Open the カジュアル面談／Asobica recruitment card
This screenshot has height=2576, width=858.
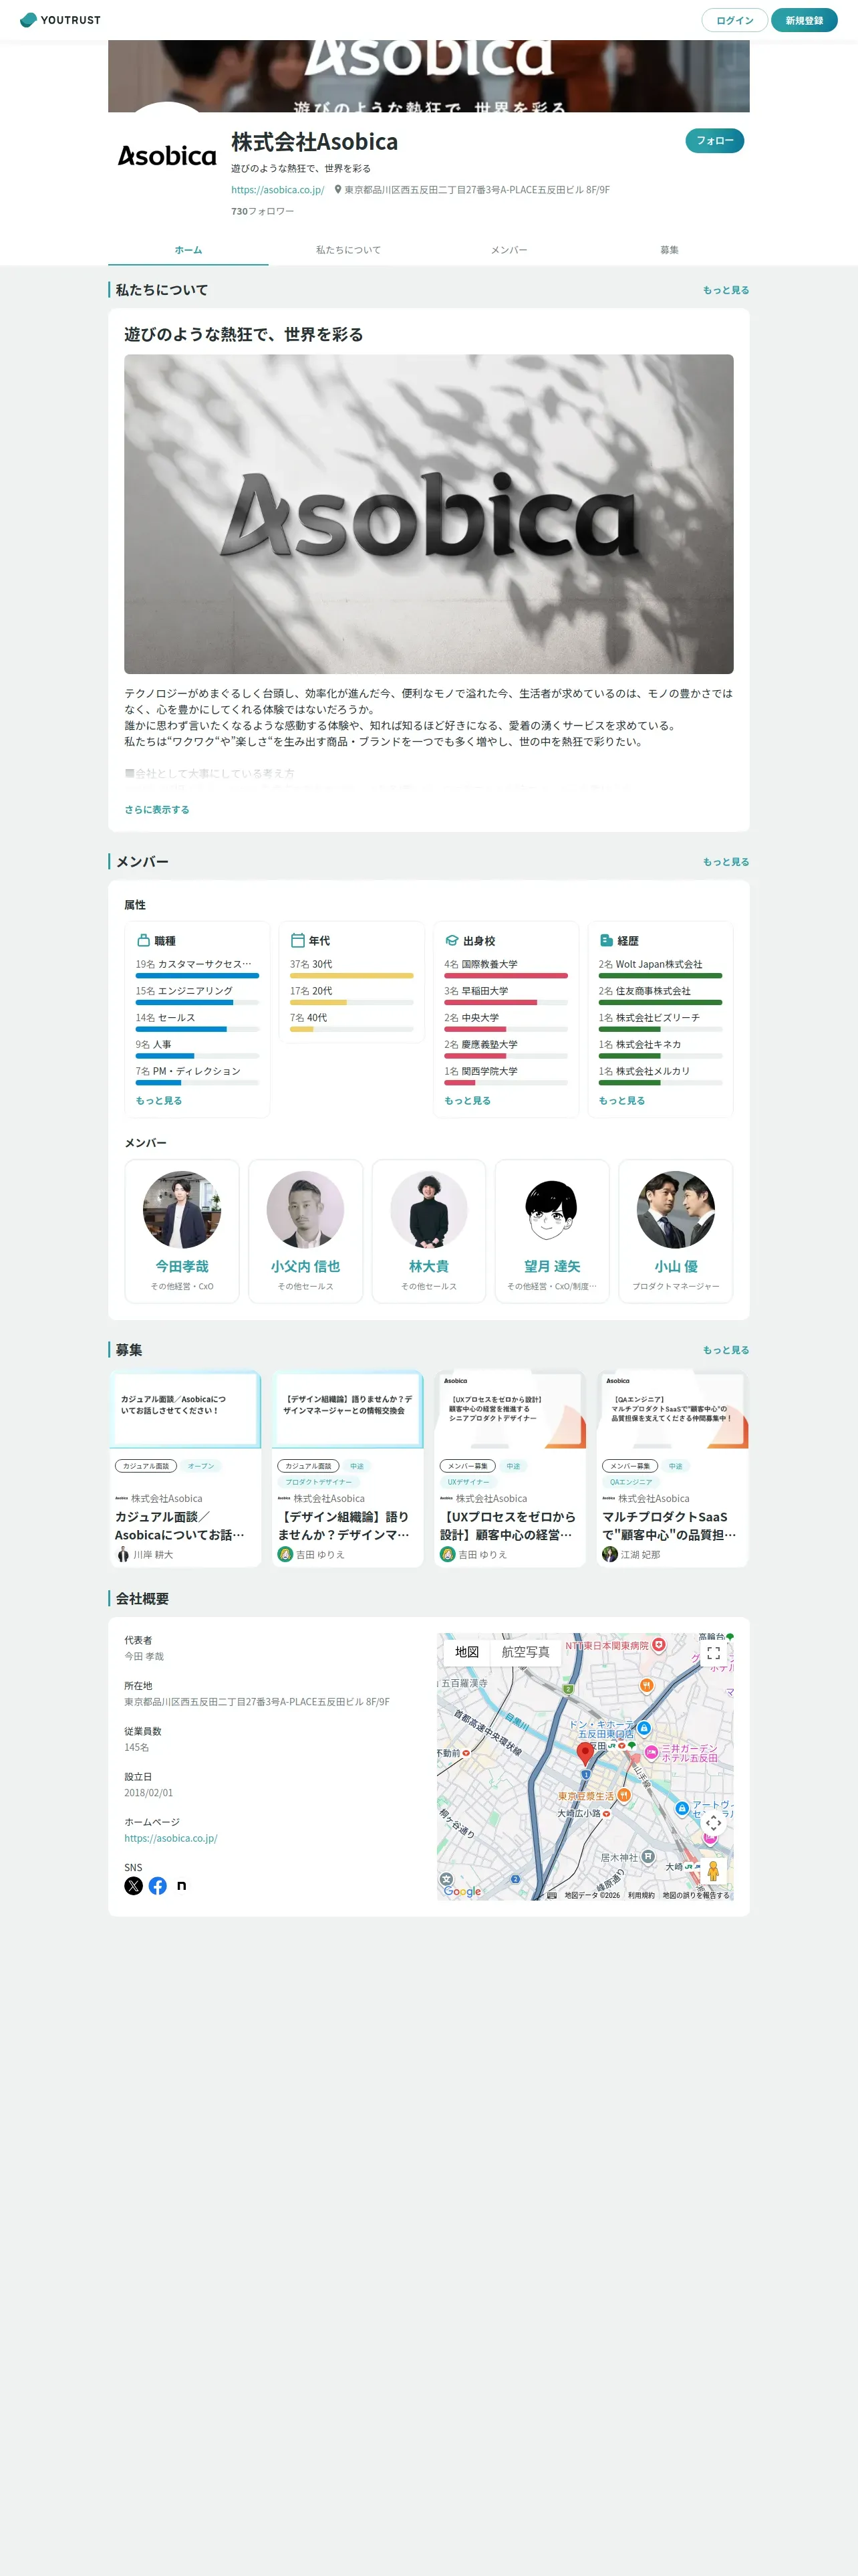(185, 1468)
